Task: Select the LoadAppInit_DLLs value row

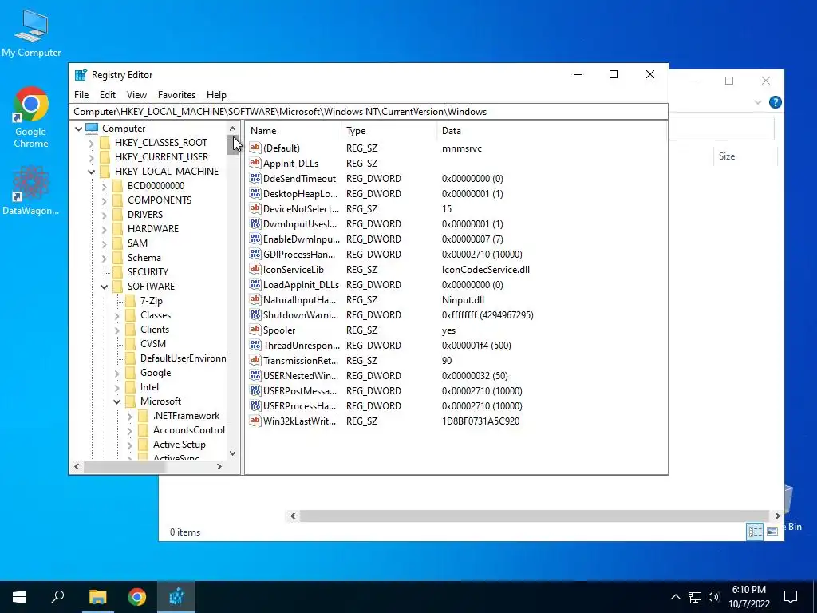Action: point(456,285)
